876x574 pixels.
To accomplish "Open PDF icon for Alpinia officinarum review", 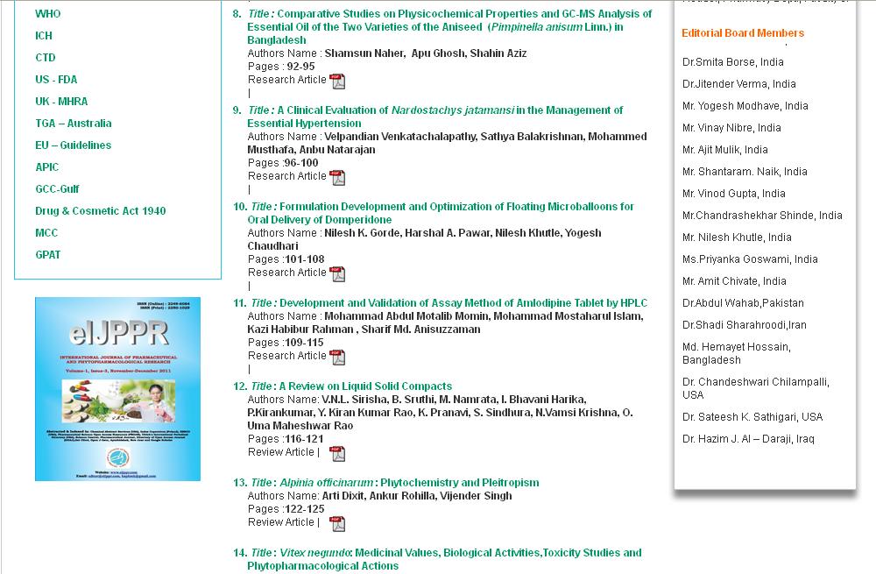I will (337, 524).
